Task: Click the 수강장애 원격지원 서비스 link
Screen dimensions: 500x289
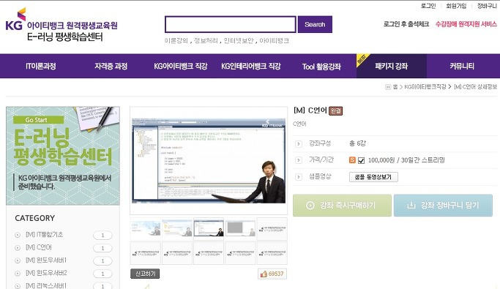Action: [466, 24]
